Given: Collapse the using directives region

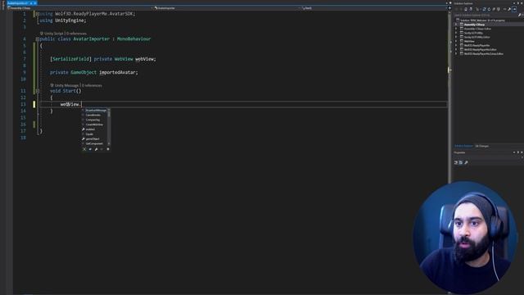Looking at the screenshot, I should pos(38,14).
